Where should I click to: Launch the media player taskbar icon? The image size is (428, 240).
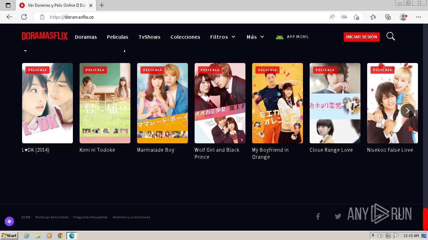49,236
